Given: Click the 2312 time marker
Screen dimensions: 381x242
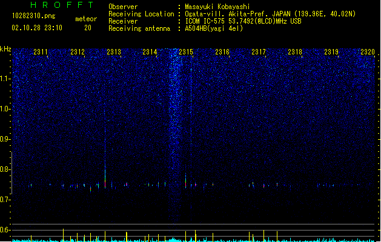Looking at the screenshot, I should tap(78, 51).
